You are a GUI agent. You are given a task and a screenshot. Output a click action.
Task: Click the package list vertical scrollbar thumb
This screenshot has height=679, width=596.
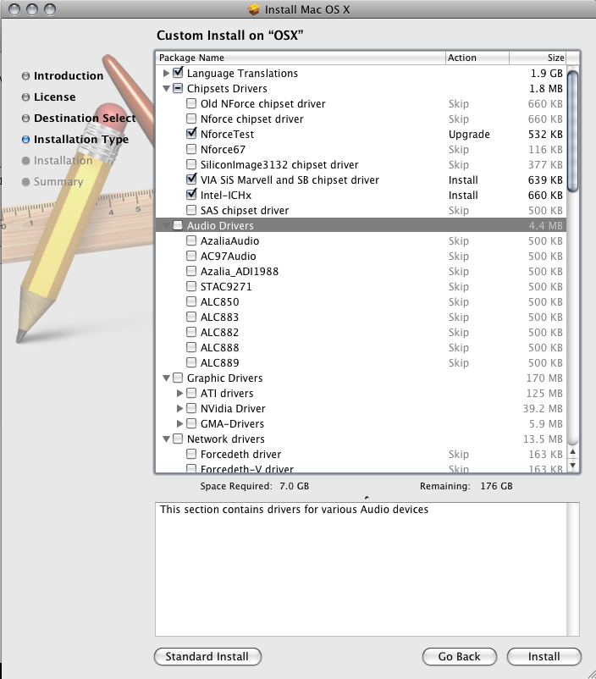573,131
